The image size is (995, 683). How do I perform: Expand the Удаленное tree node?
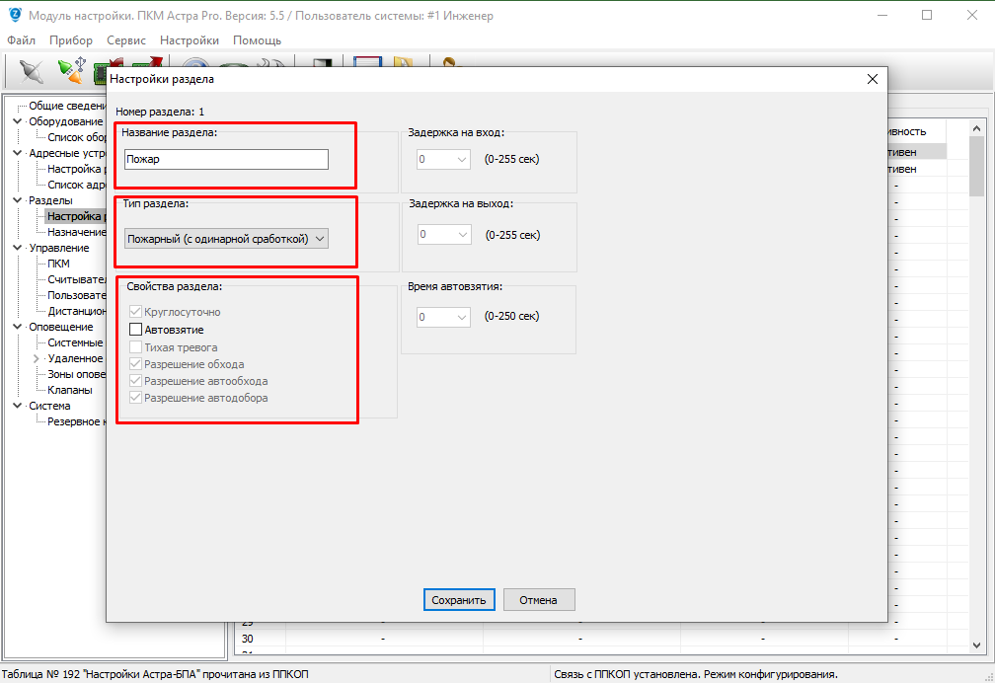[x=37, y=358]
